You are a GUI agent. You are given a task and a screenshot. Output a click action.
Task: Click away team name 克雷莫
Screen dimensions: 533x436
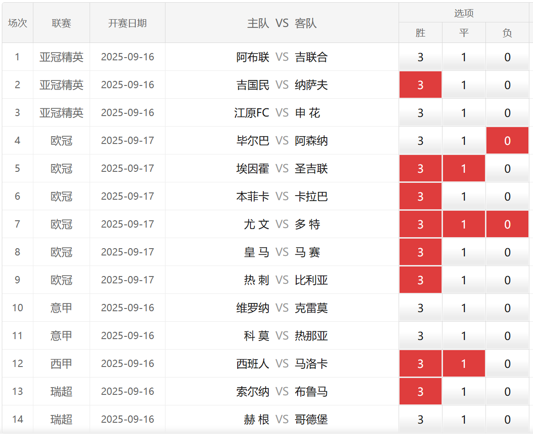[311, 308]
